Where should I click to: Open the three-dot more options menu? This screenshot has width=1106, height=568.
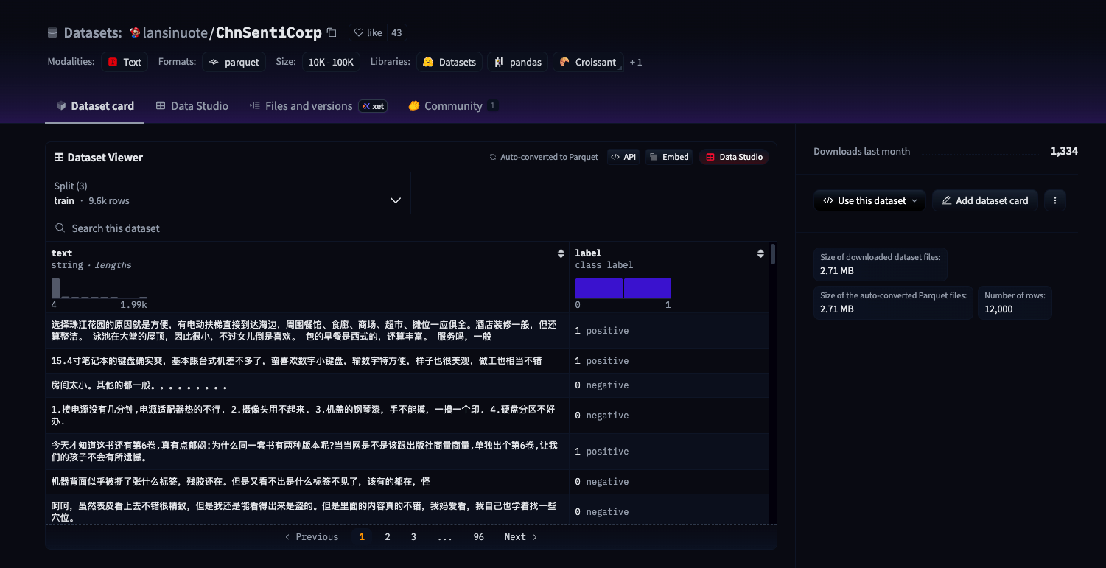coord(1055,200)
